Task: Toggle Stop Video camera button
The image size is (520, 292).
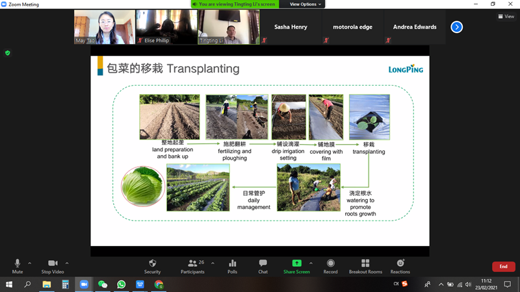Action: coord(53,266)
